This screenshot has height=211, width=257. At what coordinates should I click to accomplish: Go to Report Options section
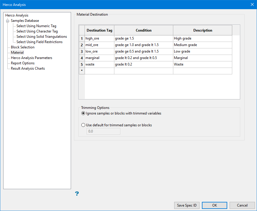tap(23, 63)
